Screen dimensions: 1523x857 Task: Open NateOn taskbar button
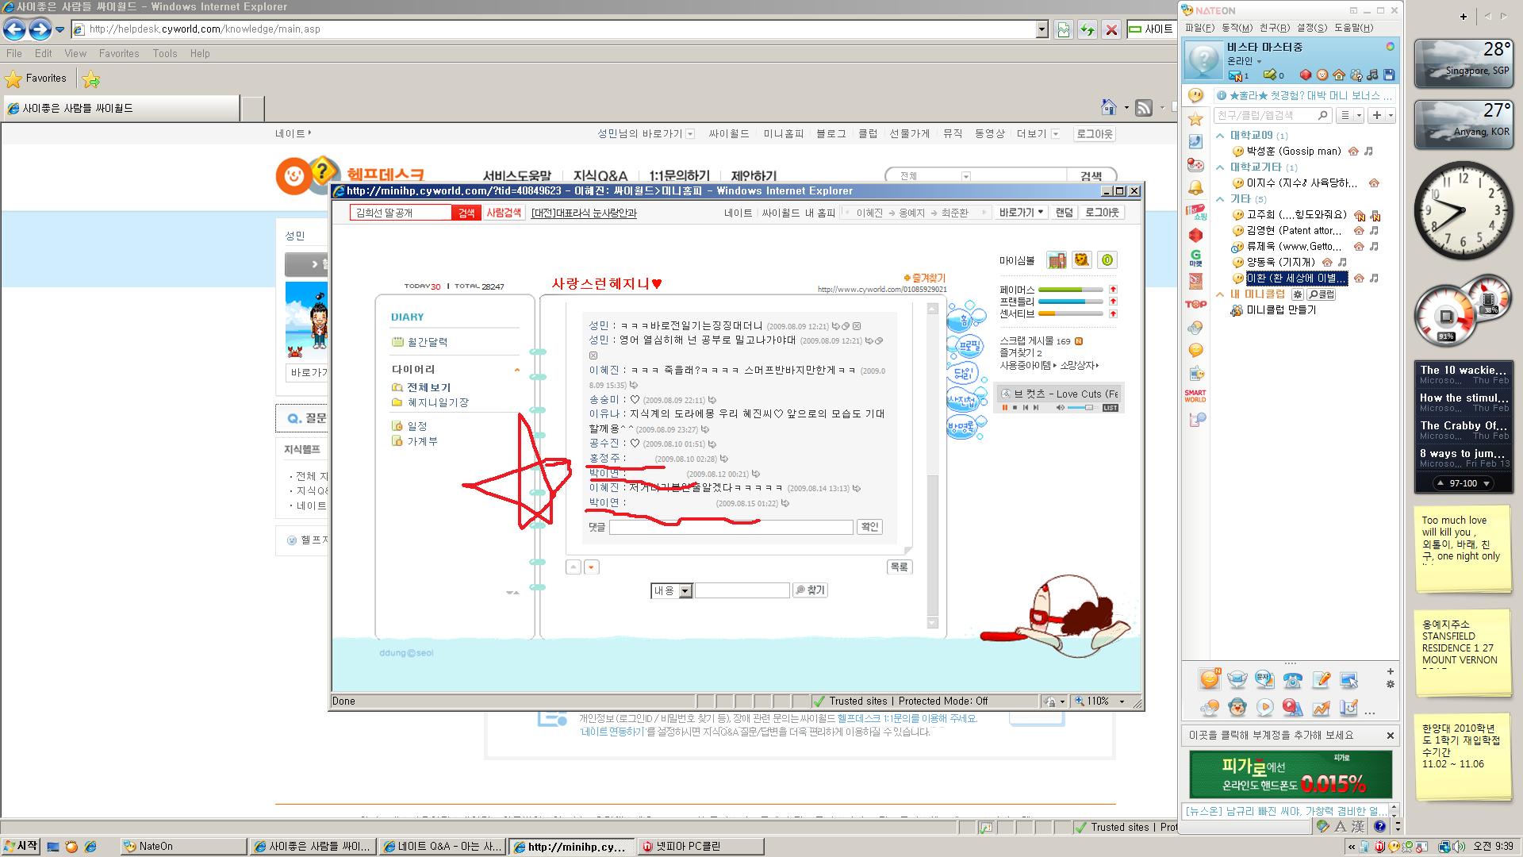pos(182,847)
